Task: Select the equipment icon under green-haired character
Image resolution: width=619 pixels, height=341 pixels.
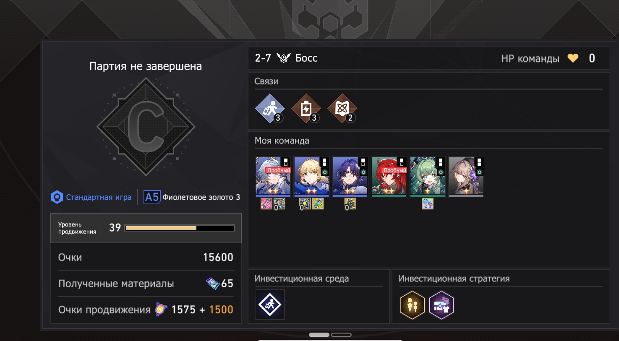Action: pyautogui.click(x=427, y=204)
